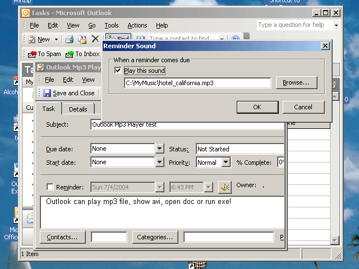Image resolution: width=359 pixels, height=269 pixels.
Task: Open the File menu in task window
Action: point(49,80)
